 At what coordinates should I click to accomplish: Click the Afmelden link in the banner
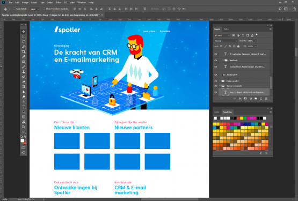(165, 31)
